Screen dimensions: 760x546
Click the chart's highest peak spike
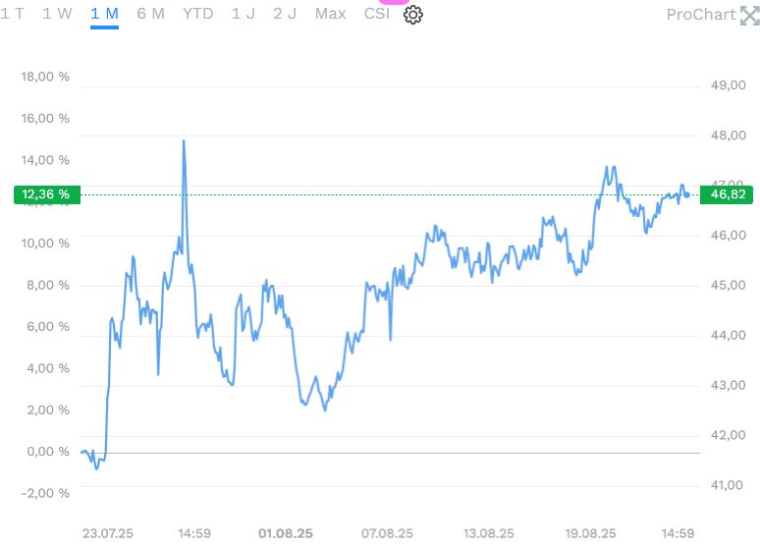[x=184, y=141]
